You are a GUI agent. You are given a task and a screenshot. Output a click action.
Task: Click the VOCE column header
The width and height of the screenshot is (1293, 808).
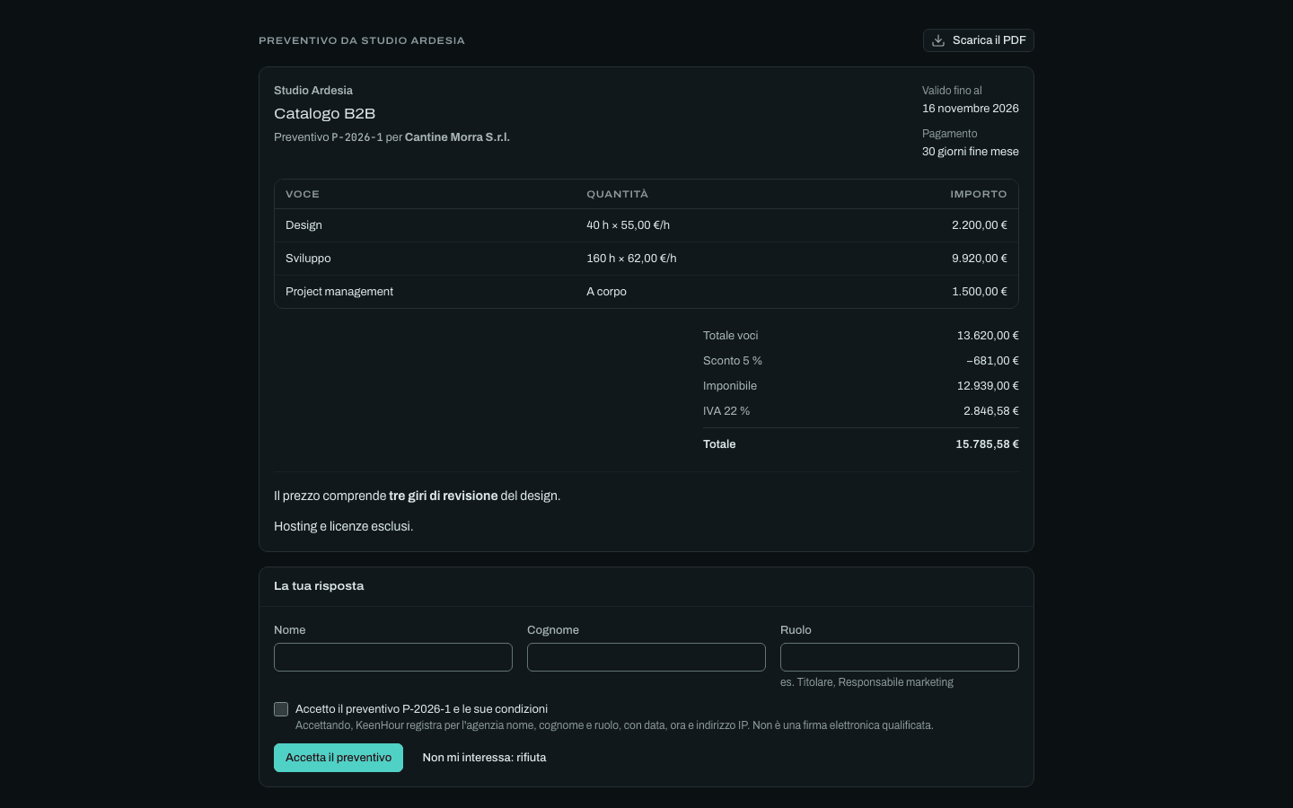(303, 194)
